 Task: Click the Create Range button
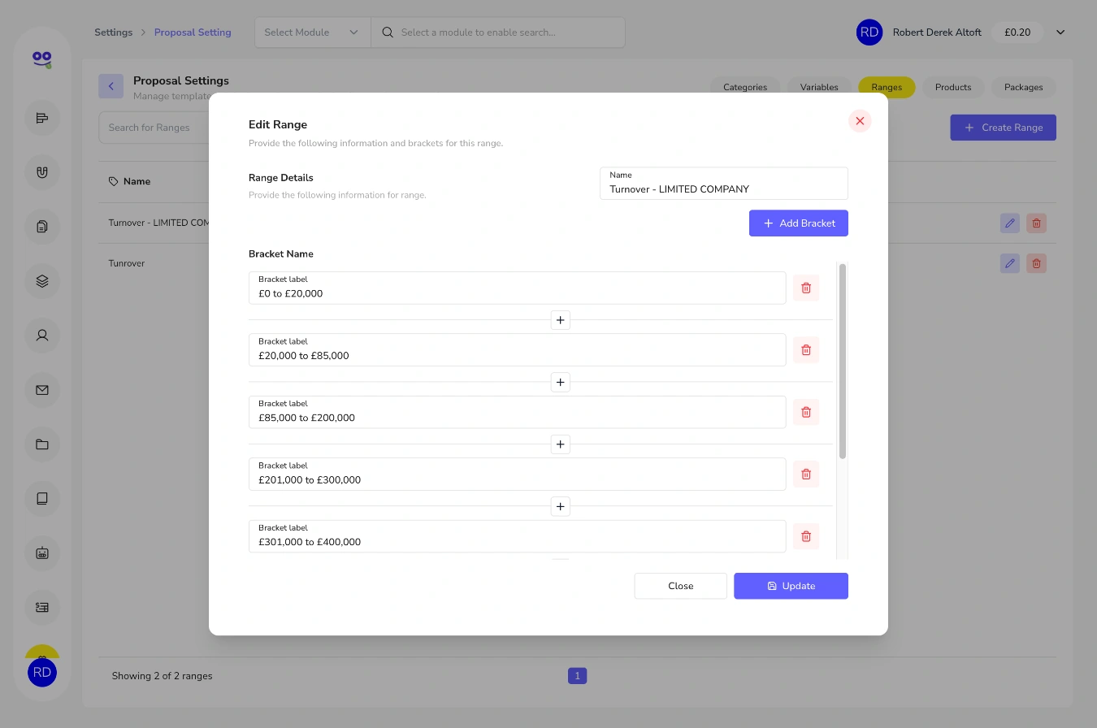[x=1004, y=128]
